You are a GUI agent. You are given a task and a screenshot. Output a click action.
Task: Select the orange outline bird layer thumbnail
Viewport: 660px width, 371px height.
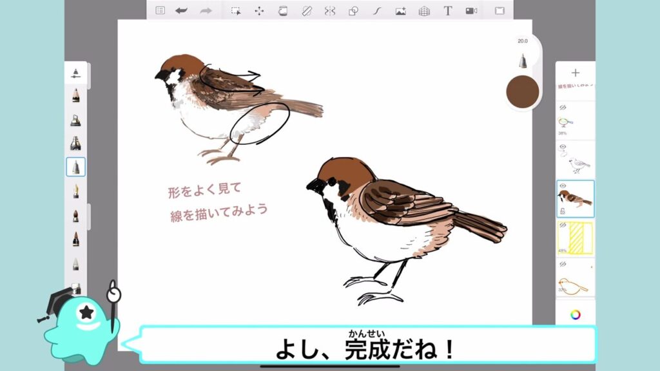click(x=575, y=283)
